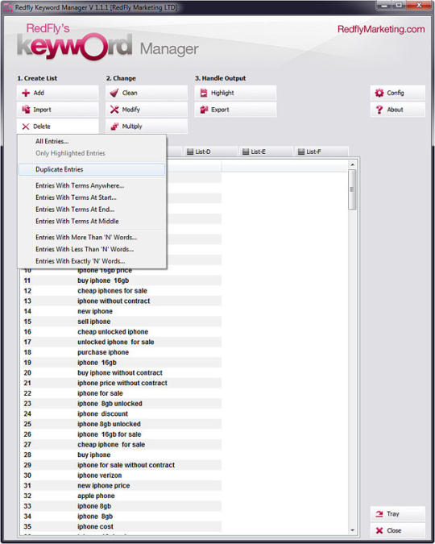
Task: Click the Multiply icon
Action: point(114,127)
